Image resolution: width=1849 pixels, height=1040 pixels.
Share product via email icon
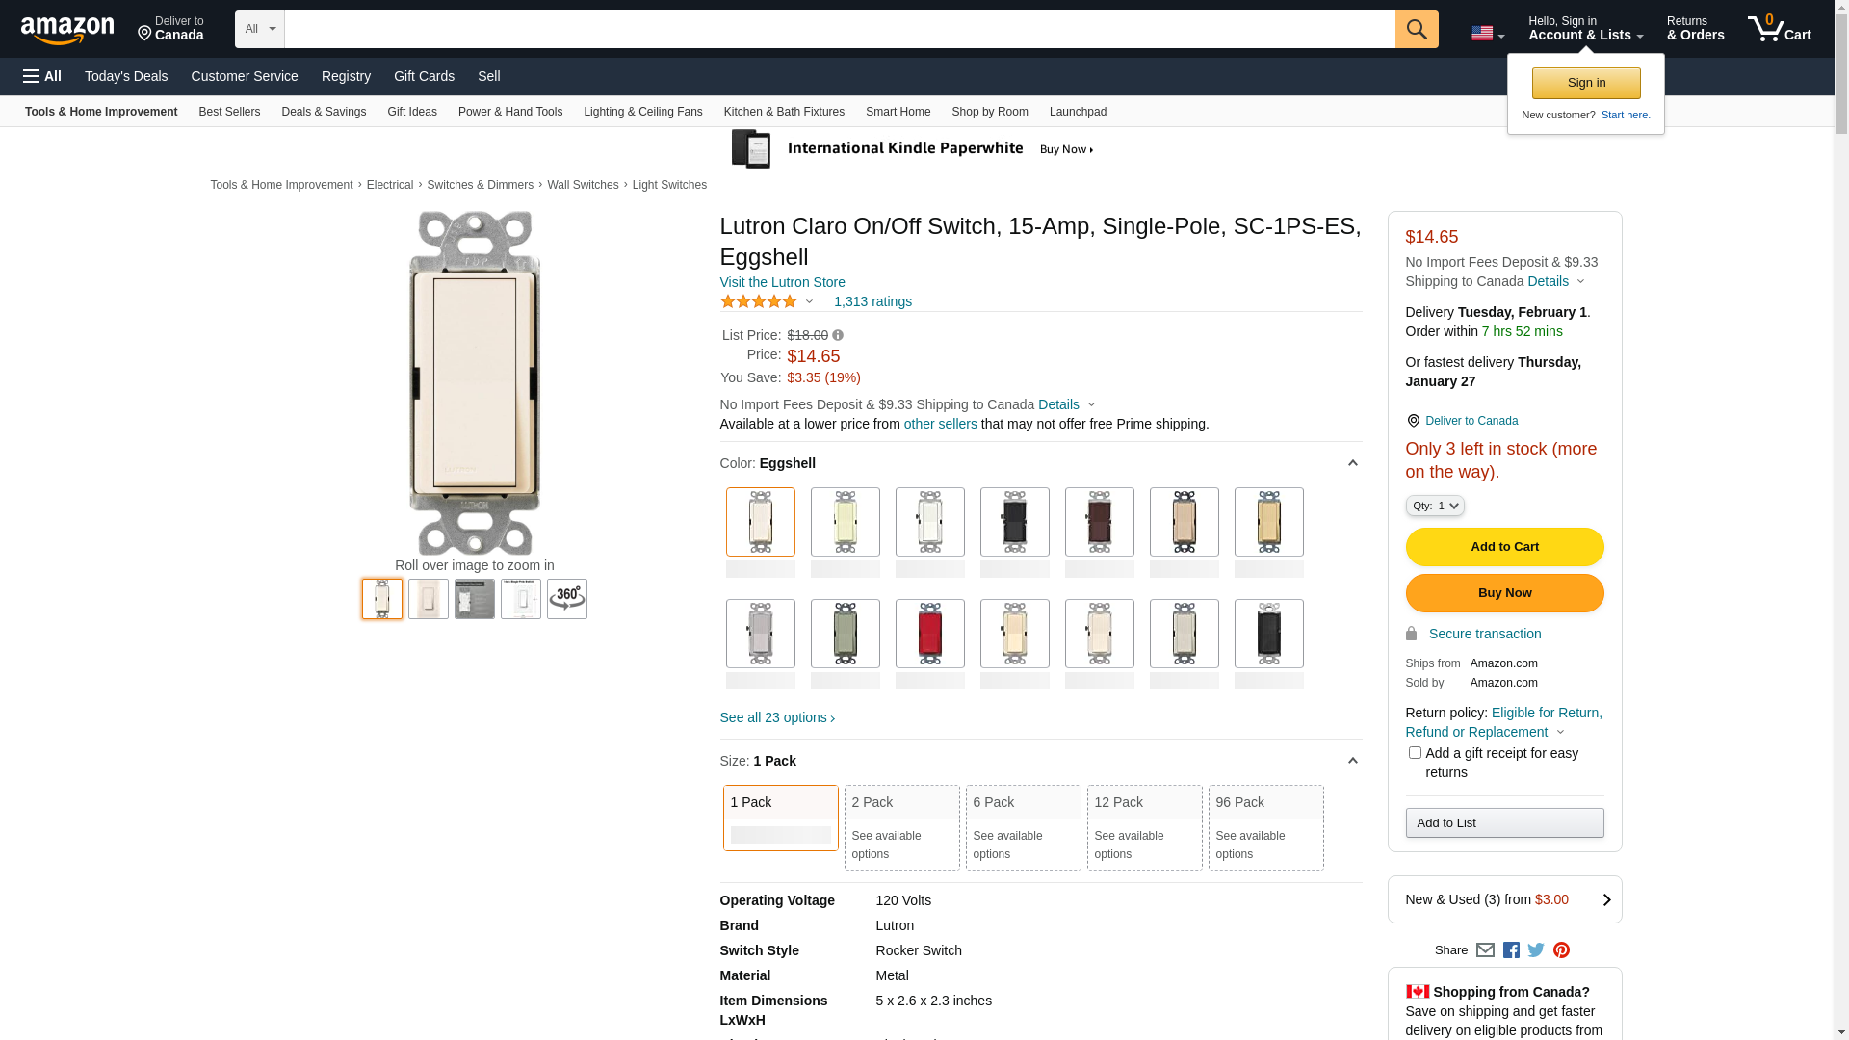pyautogui.click(x=1485, y=950)
